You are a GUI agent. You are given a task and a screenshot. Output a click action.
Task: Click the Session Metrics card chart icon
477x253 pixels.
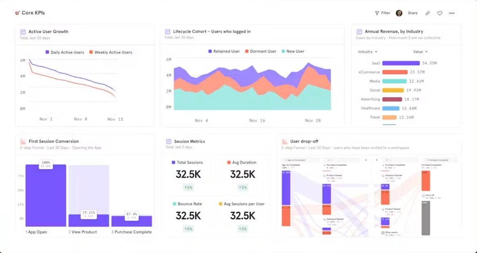point(169,142)
